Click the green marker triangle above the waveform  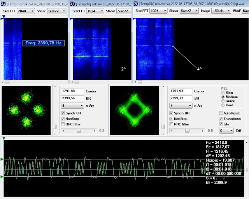point(4,138)
